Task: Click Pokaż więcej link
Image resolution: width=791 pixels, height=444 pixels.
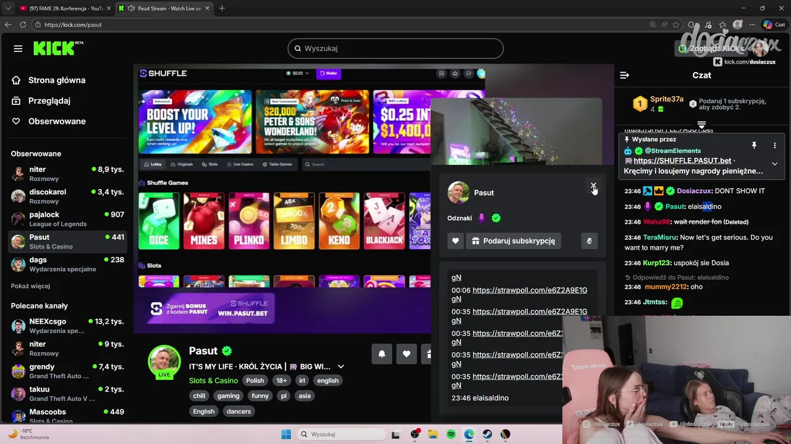Action: [30, 286]
